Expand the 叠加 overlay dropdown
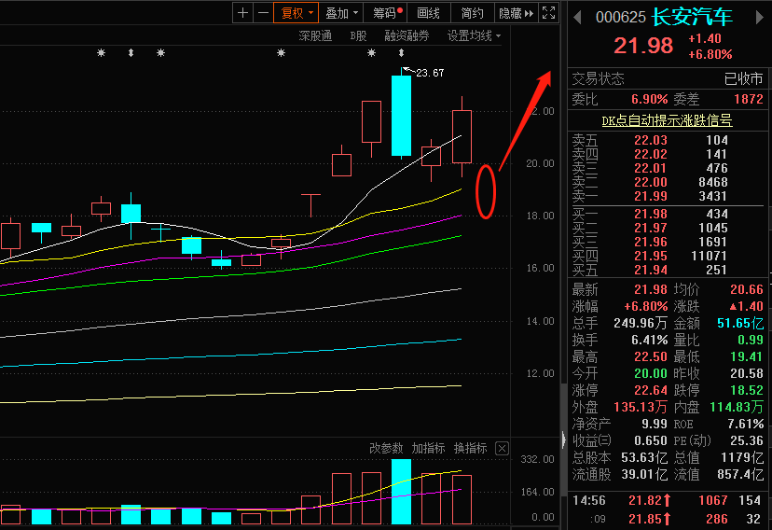Screen dimensions: 772x530 (341, 13)
